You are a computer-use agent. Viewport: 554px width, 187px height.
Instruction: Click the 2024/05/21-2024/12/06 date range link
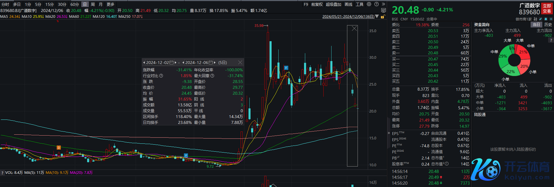coord(348,17)
